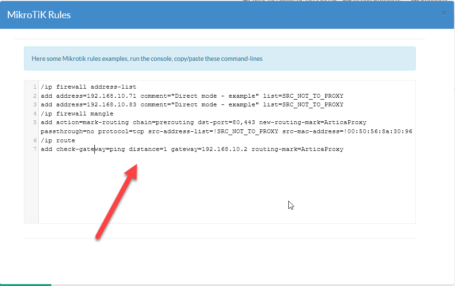Click line number 4 in the gutter

(x=34, y=114)
